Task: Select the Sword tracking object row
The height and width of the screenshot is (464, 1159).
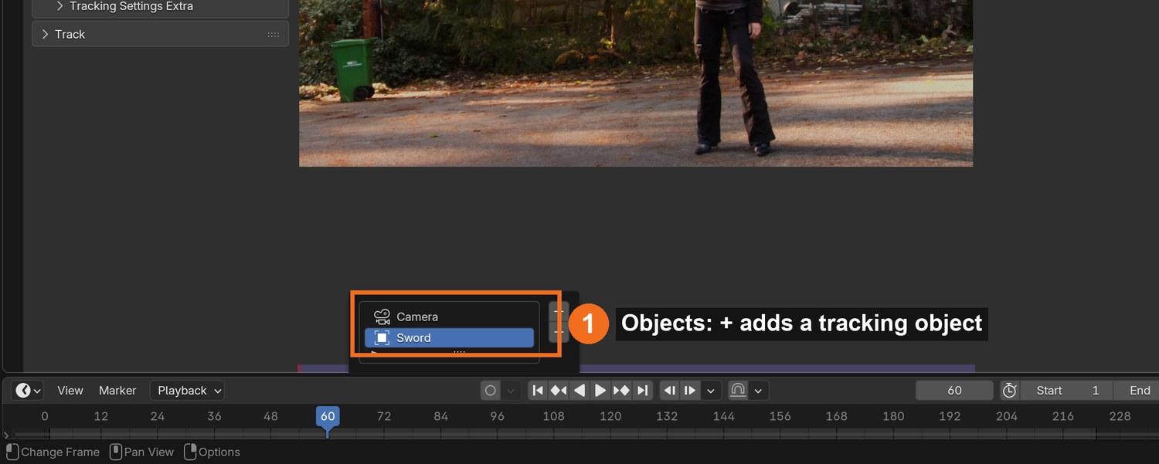Action: pos(449,337)
